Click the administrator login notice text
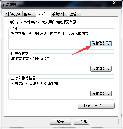 click(44, 22)
